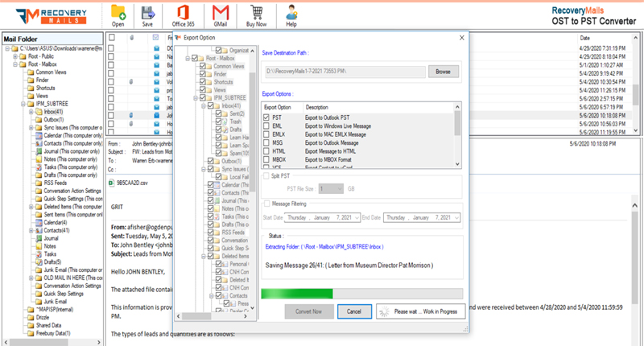Image resolution: width=644 pixels, height=346 pixels.
Task: Select RSS Feeds folder in Mail Folder
Action: (55, 183)
